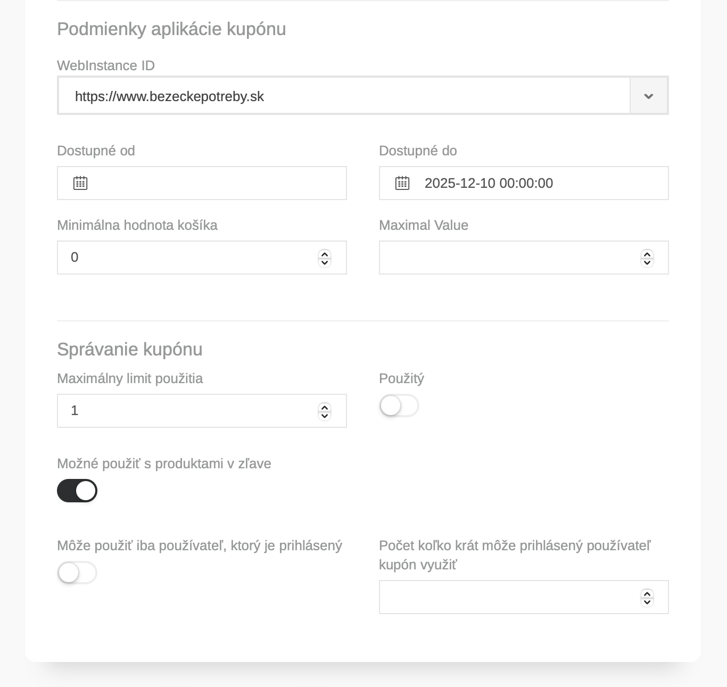Expand the WebInstance ID dropdown arrow

[649, 96]
